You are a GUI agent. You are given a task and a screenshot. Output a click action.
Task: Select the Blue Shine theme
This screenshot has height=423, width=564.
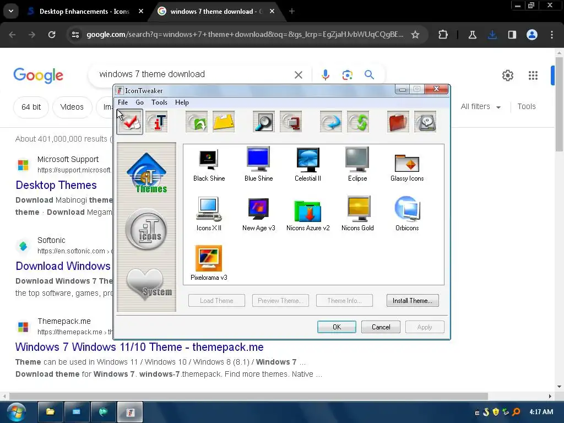point(259,165)
